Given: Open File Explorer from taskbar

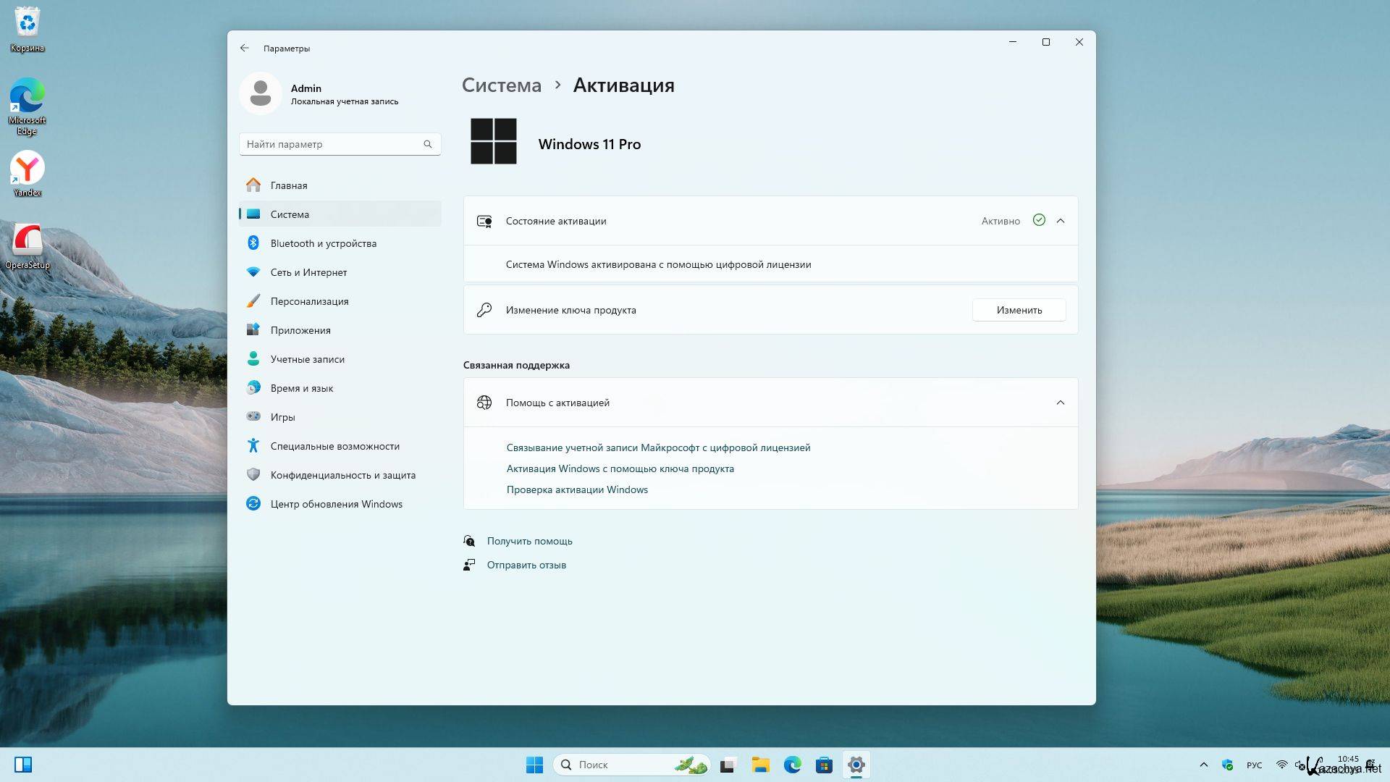Looking at the screenshot, I should [760, 765].
